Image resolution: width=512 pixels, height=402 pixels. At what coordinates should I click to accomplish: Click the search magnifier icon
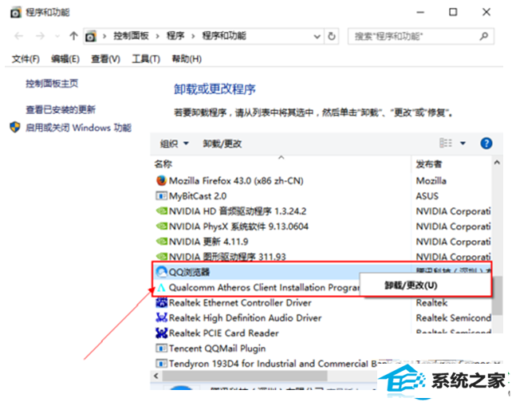coord(484,36)
